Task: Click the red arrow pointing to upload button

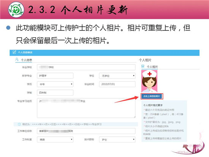Action: pos(127,99)
